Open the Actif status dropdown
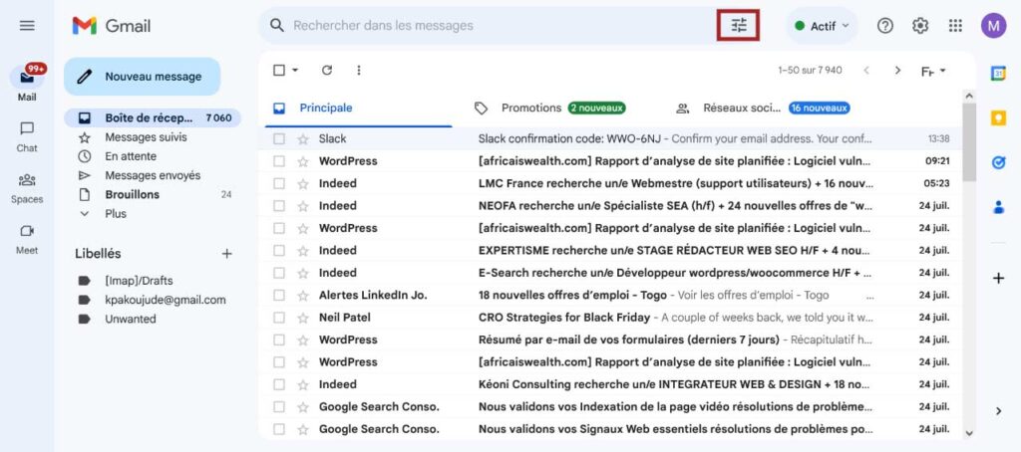The image size is (1021, 452). (x=823, y=26)
